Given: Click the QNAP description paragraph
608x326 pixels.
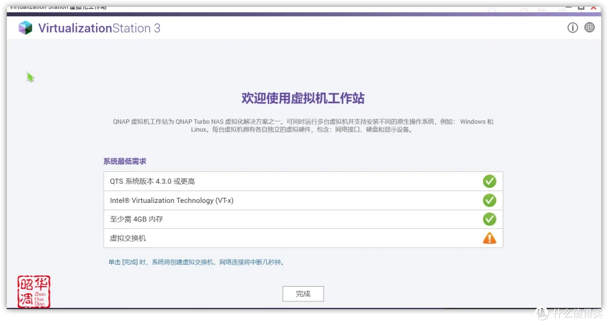Looking at the screenshot, I should (303, 125).
